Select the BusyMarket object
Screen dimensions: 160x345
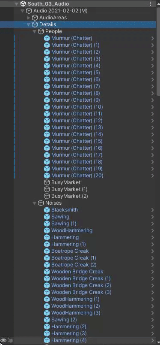66,182
